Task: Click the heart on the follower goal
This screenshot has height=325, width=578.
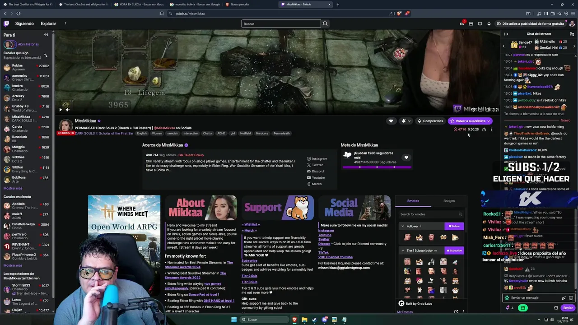Action: 406,158
